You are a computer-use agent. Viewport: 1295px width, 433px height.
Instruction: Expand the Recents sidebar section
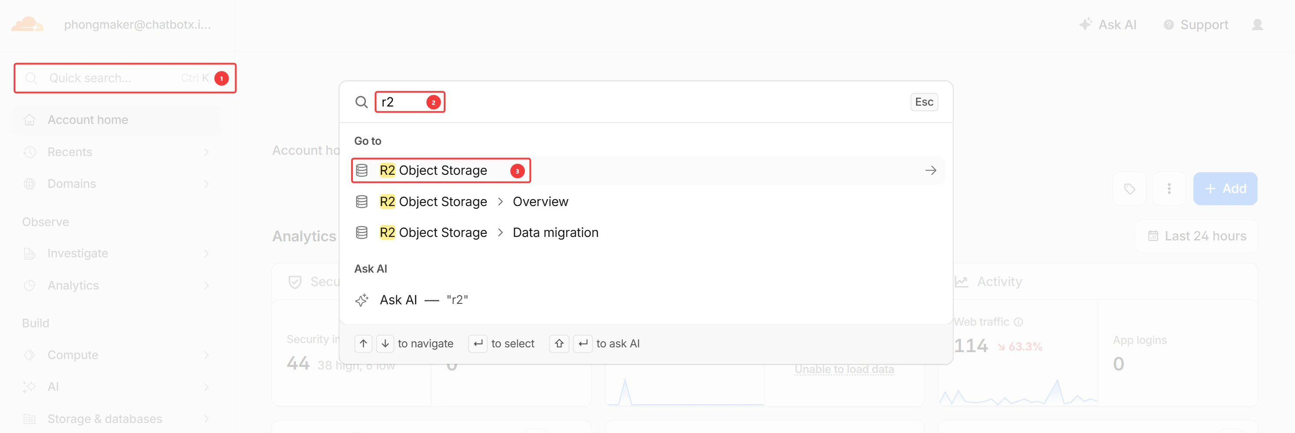116,152
